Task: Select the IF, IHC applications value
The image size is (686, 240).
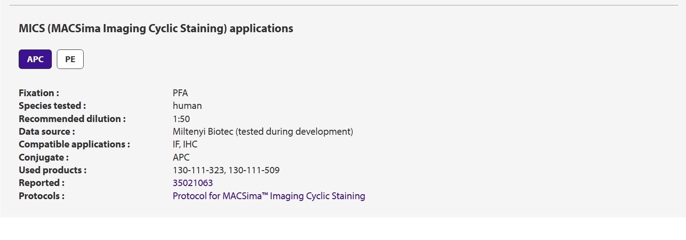Action: [185, 144]
